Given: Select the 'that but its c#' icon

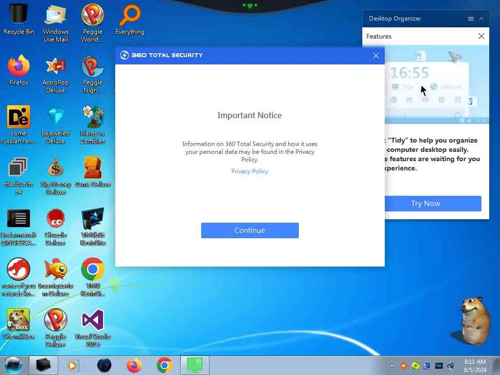Looking at the screenshot, I should [19, 175].
